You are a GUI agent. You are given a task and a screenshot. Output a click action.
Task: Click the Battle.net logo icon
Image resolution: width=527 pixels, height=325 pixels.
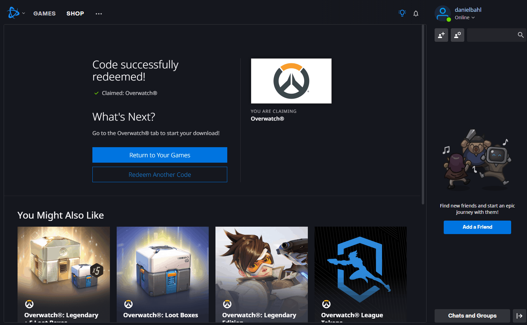point(13,13)
